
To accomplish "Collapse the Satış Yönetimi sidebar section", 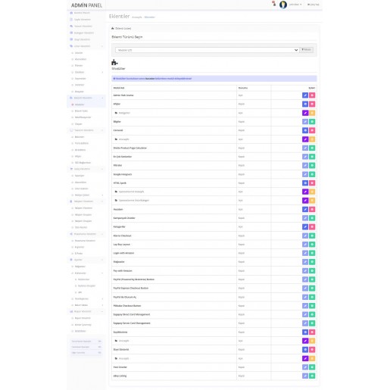I will (x=86, y=169).
